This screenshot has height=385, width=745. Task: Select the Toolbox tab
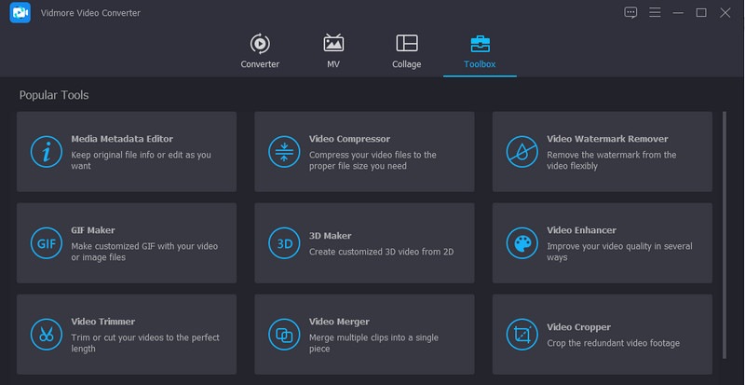(x=480, y=51)
